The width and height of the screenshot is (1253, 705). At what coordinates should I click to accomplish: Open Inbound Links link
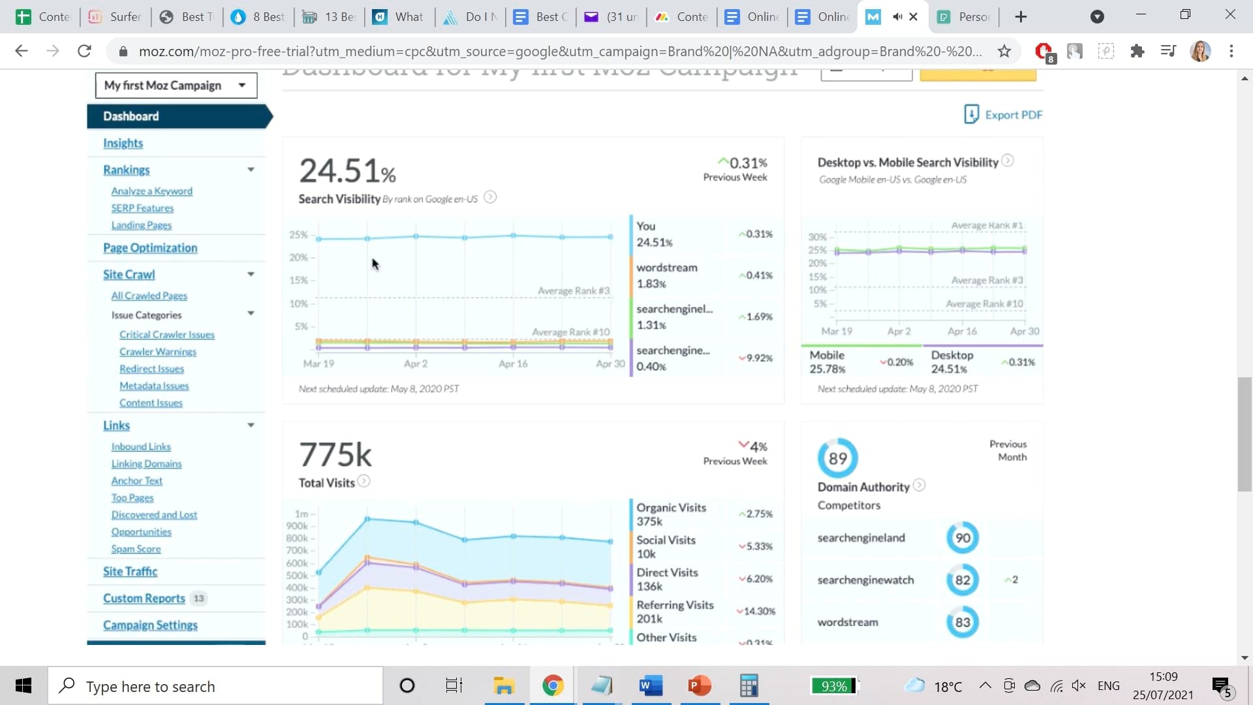point(141,446)
